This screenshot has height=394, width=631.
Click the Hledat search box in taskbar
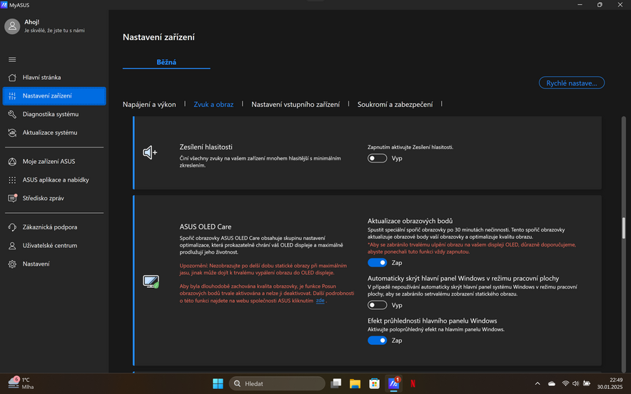[277, 383]
